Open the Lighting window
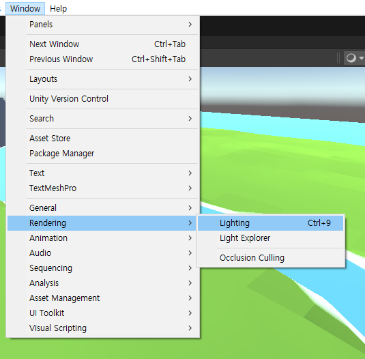365x359 pixels. 270,223
